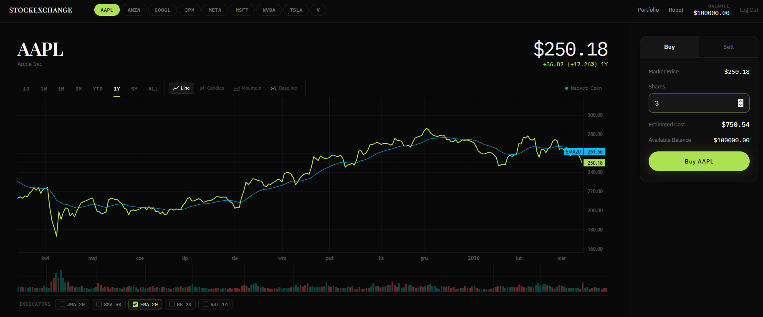Screen dimensions: 763x317
Task: Select the MSFT ticker pill
Action: (242, 10)
